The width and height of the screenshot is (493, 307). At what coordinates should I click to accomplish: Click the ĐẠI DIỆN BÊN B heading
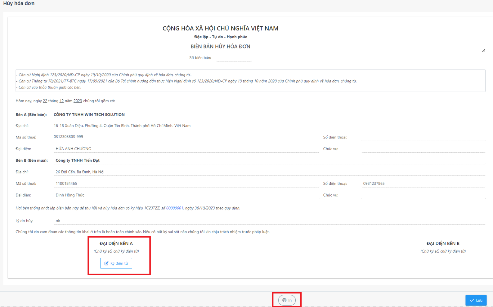pos(443,243)
